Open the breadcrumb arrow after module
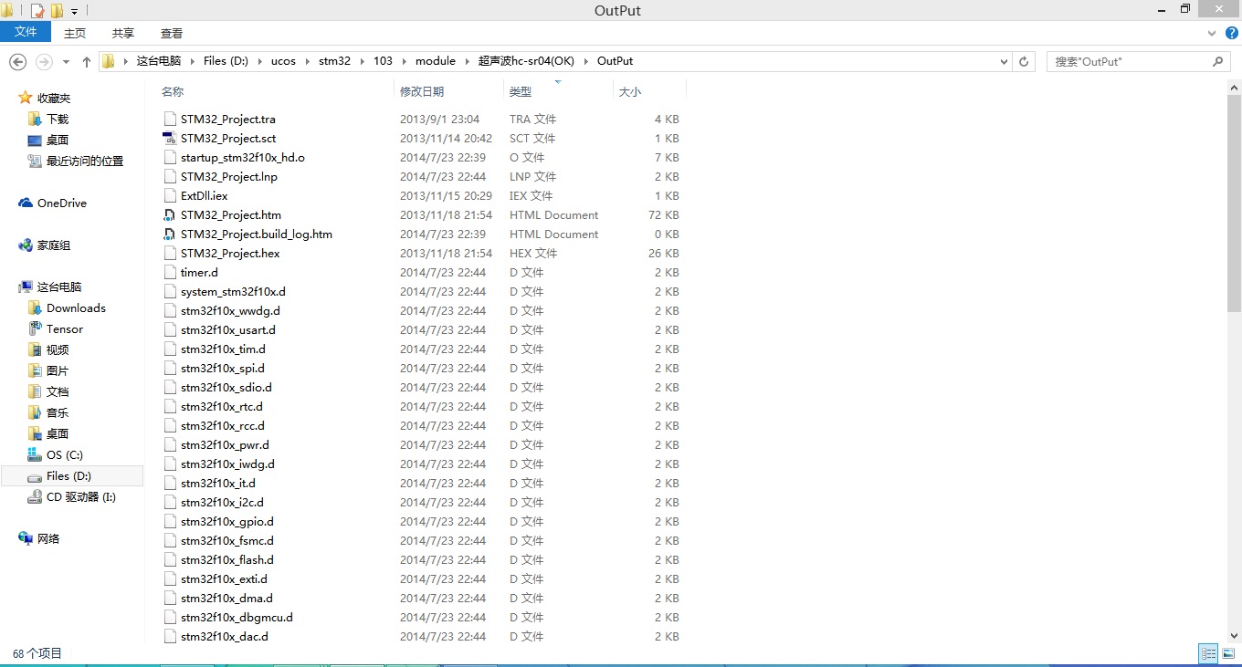Screen dimensions: 1242x667 pyautogui.click(x=467, y=61)
